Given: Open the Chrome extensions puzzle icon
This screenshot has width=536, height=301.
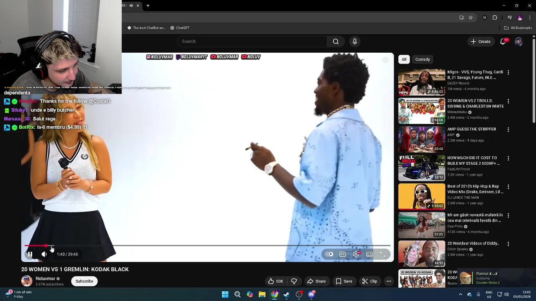Looking at the screenshot, I should click(495, 18).
